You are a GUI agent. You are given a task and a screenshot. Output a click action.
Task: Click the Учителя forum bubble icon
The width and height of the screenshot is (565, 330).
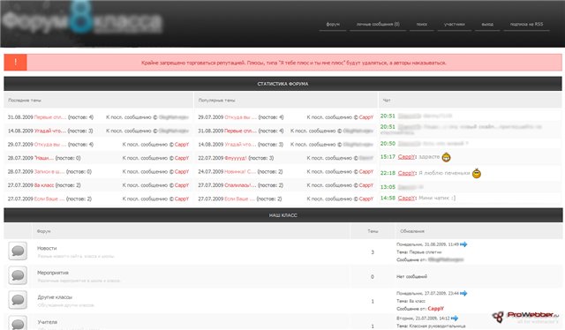pyautogui.click(x=18, y=323)
